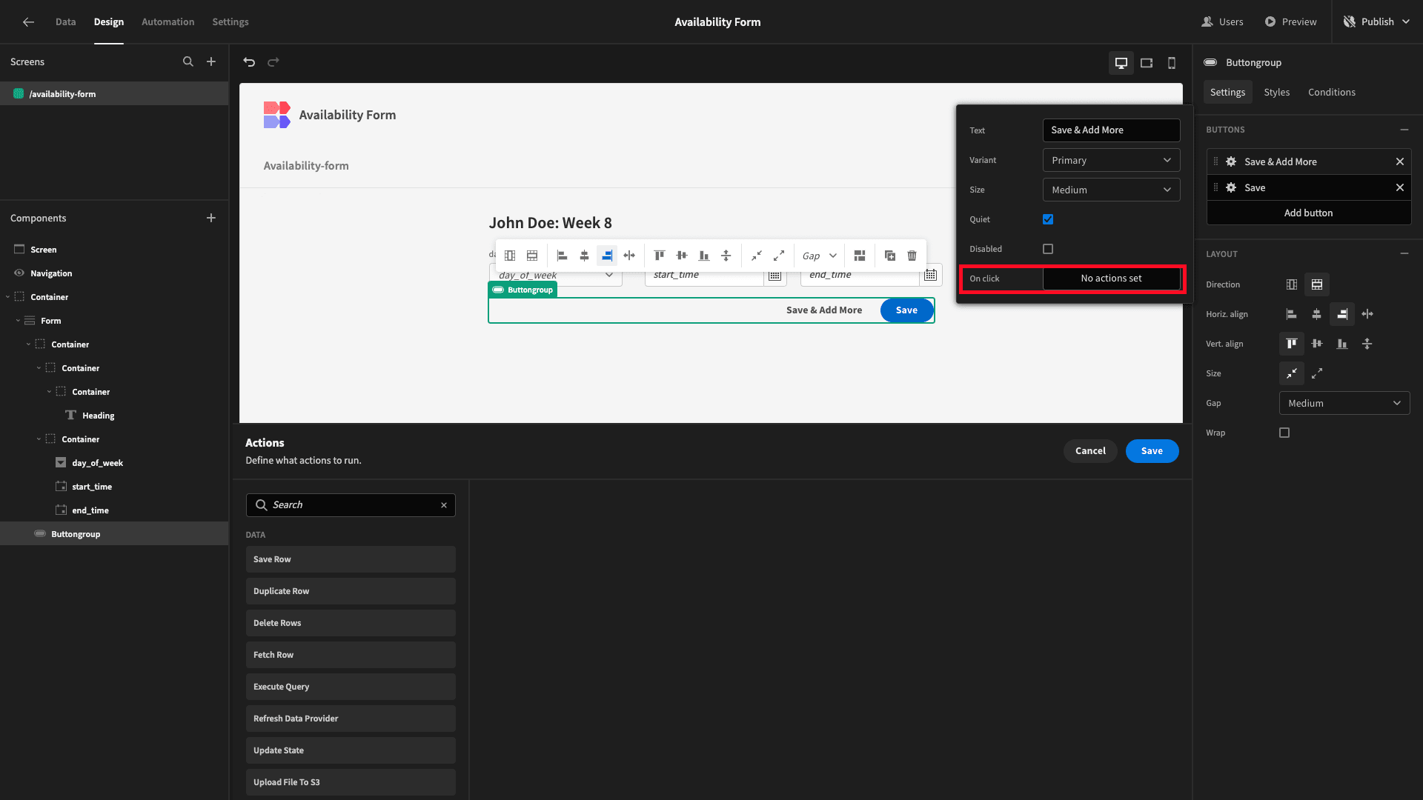Add a new component with plus icon
This screenshot has height=800, width=1423.
tap(211, 218)
